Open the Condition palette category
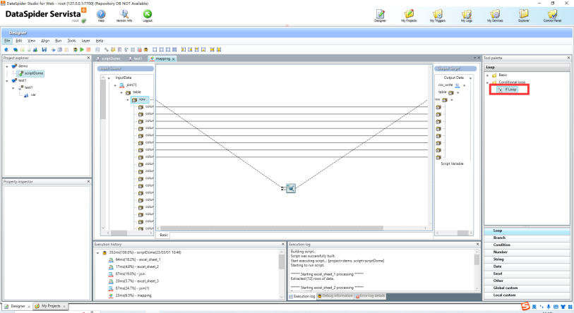 pyautogui.click(x=527, y=245)
